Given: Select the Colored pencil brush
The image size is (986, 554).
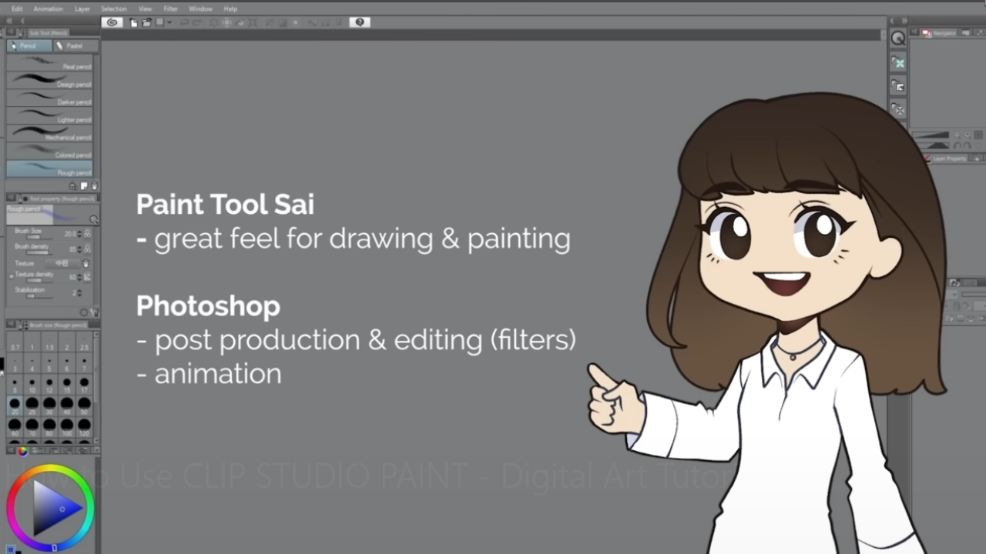Looking at the screenshot, I should coord(49,151).
